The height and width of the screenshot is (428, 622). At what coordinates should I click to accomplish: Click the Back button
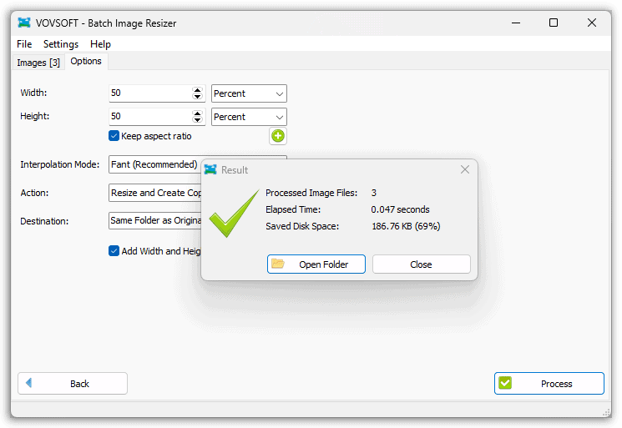(x=73, y=383)
